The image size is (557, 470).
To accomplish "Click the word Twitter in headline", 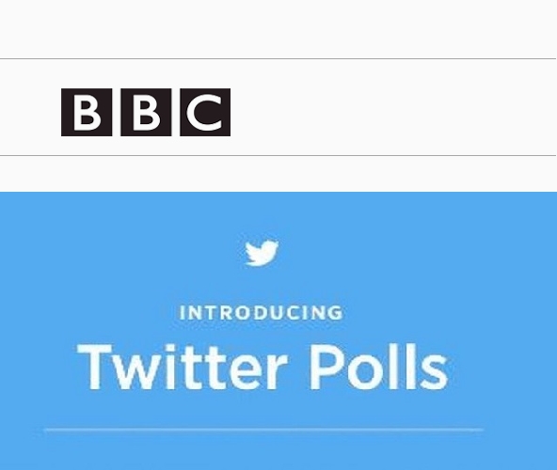I will [x=182, y=367].
